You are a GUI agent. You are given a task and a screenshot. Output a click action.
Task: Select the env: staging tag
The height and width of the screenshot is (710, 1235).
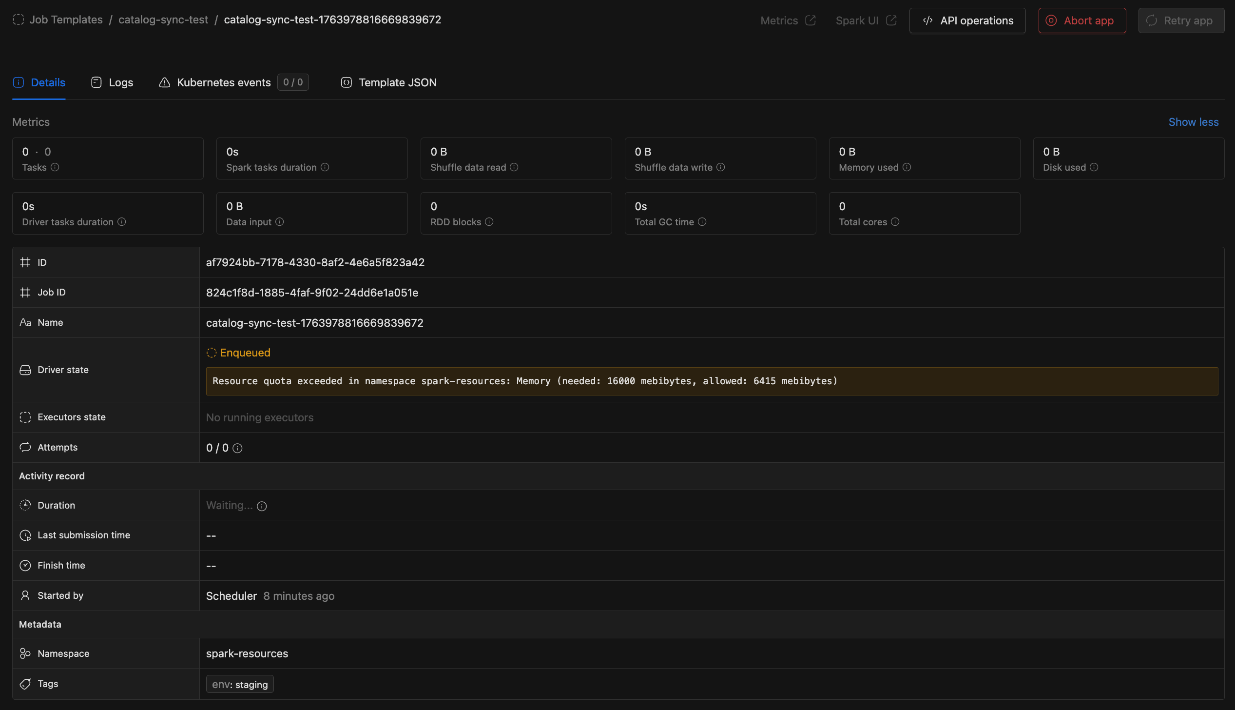[x=239, y=684]
